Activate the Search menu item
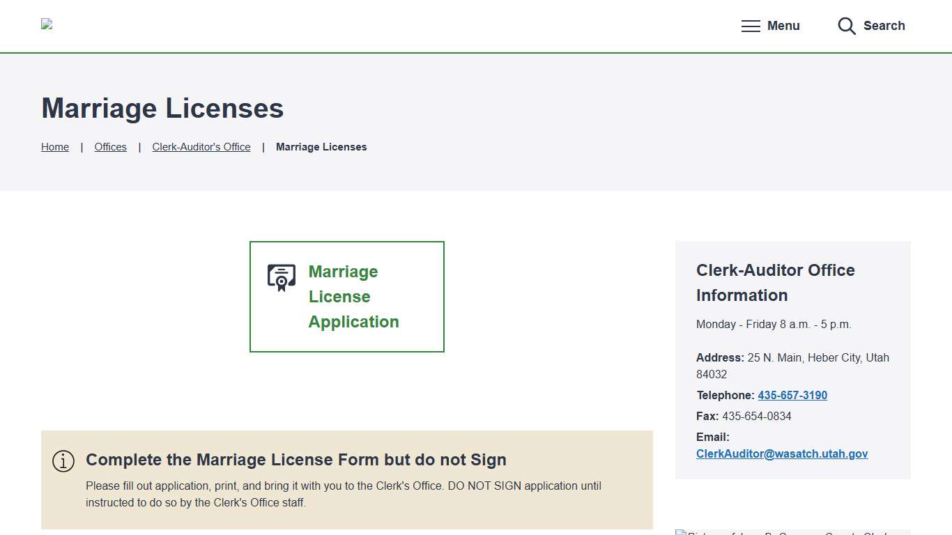 [884, 26]
